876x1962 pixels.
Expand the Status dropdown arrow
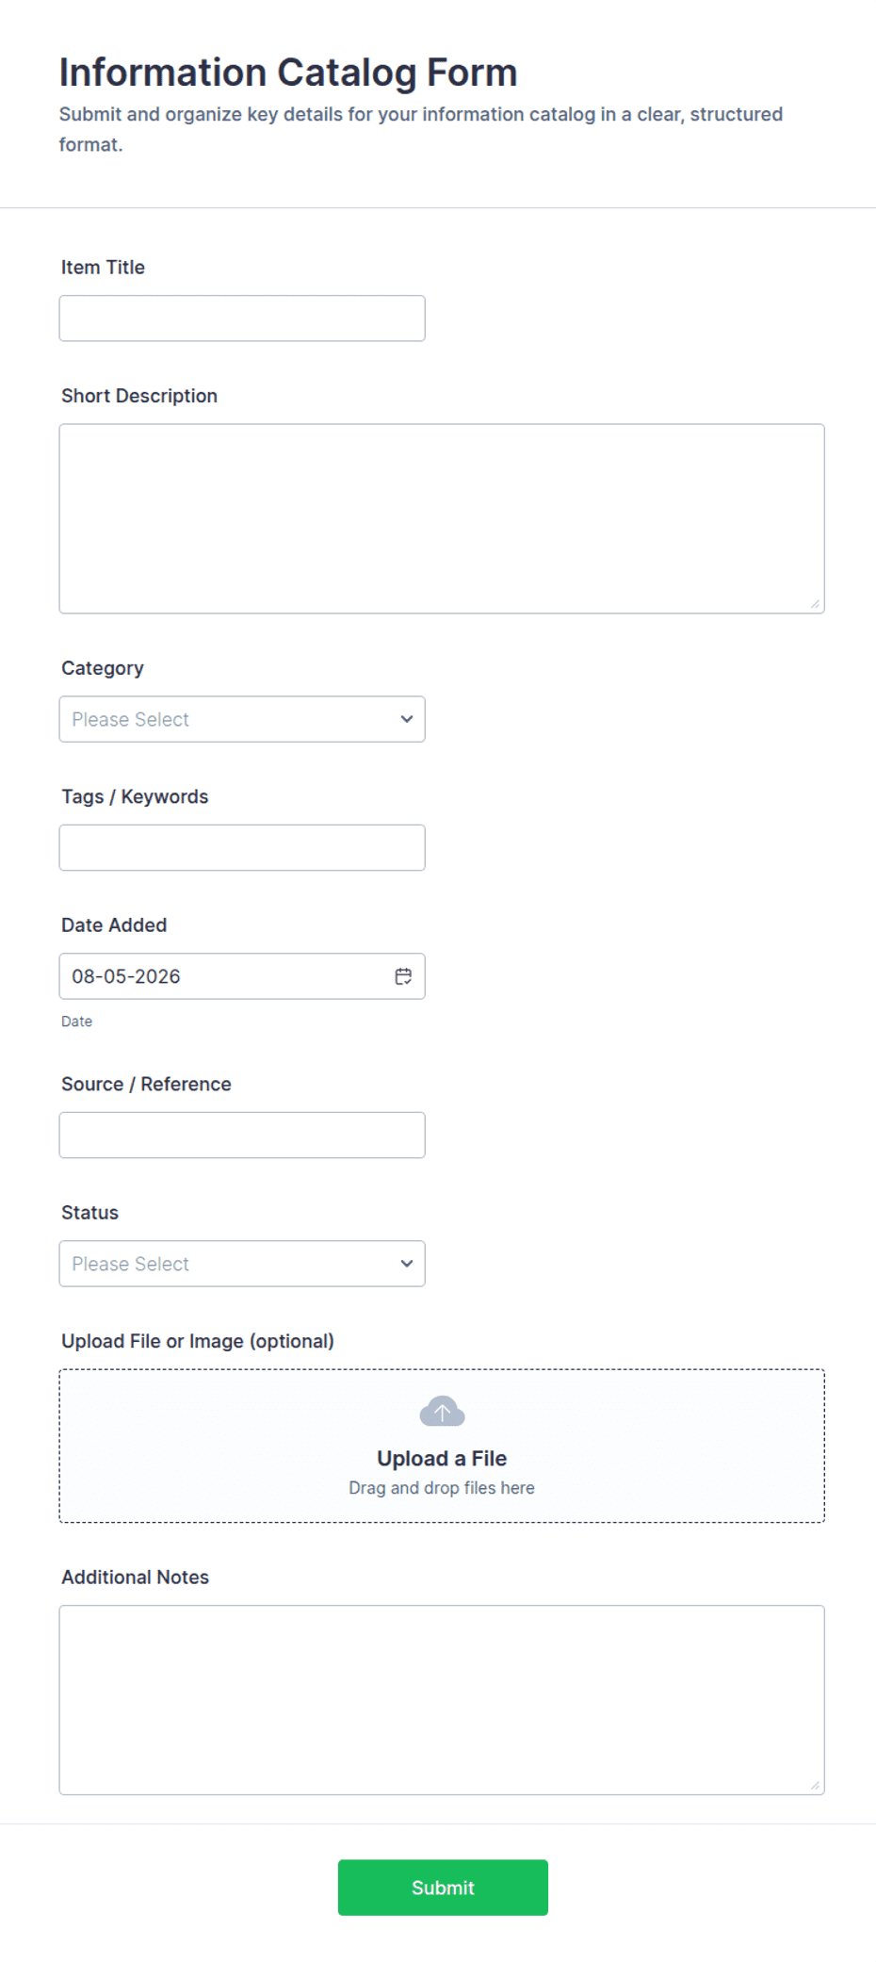[406, 1264]
